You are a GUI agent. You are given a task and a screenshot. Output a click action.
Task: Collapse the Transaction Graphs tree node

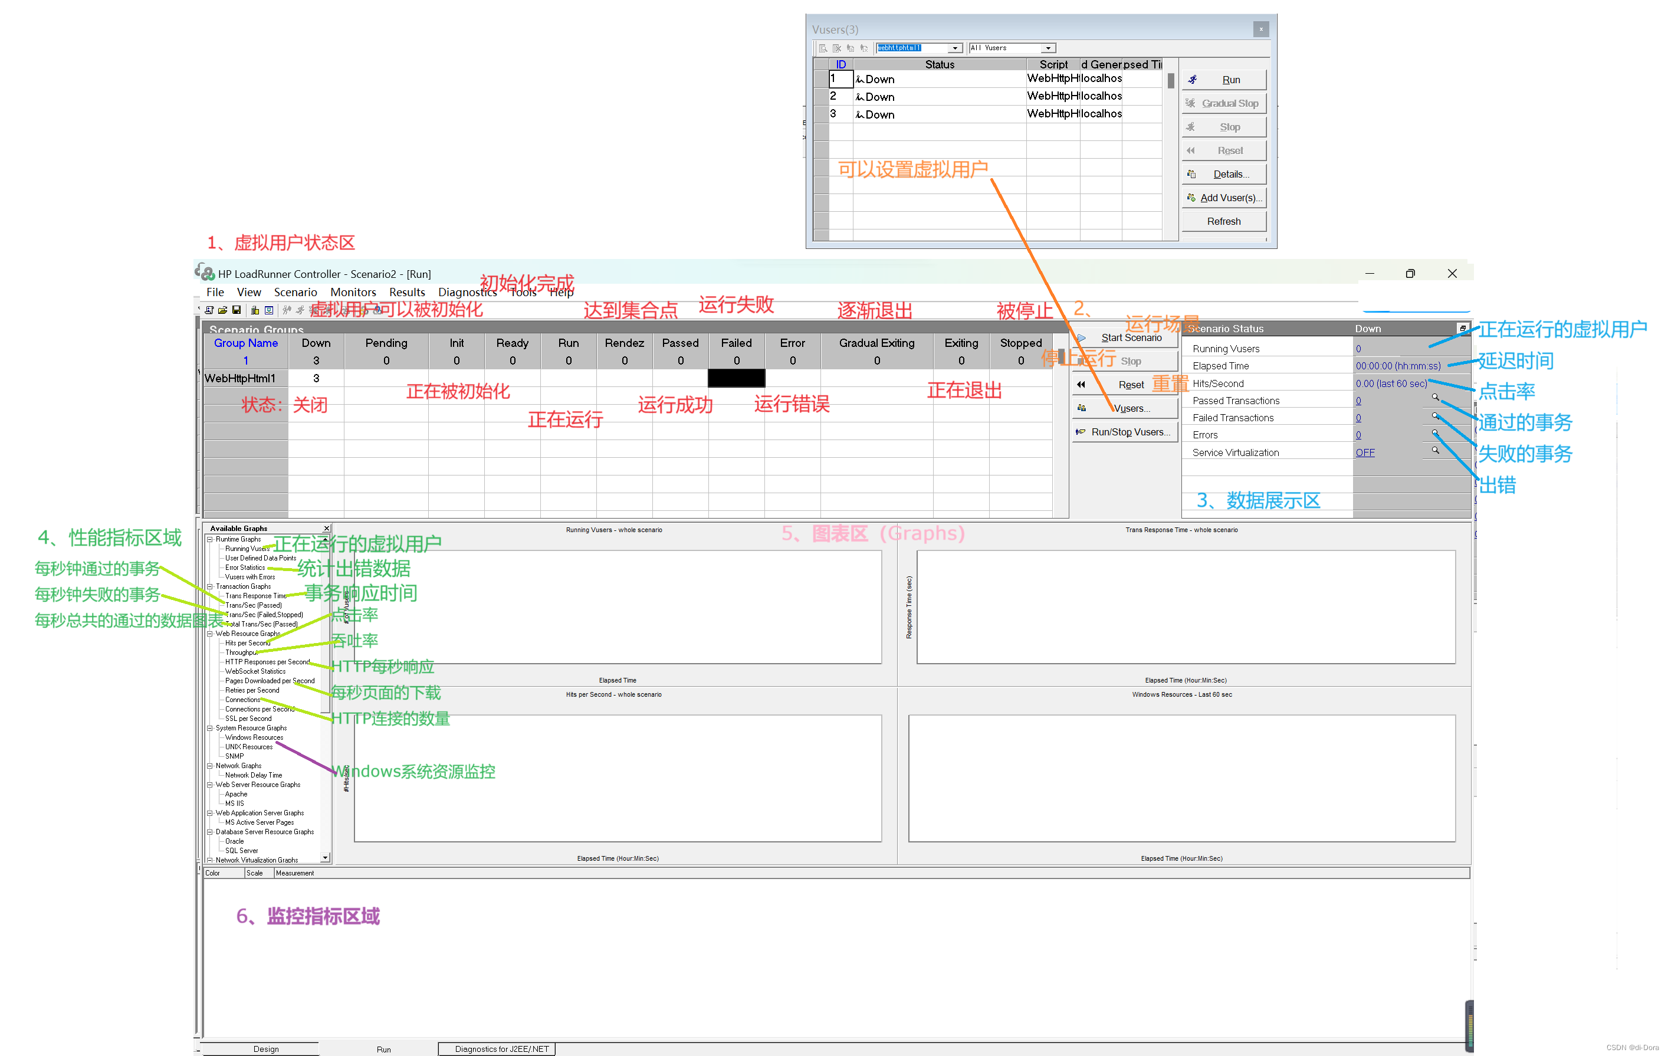pos(210,586)
